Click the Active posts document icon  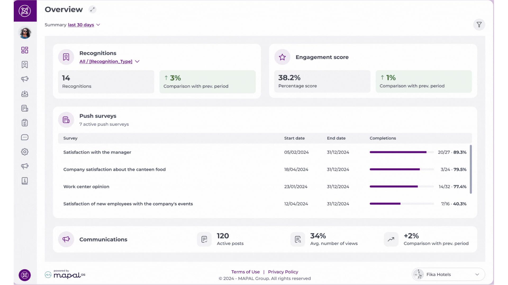click(x=204, y=239)
